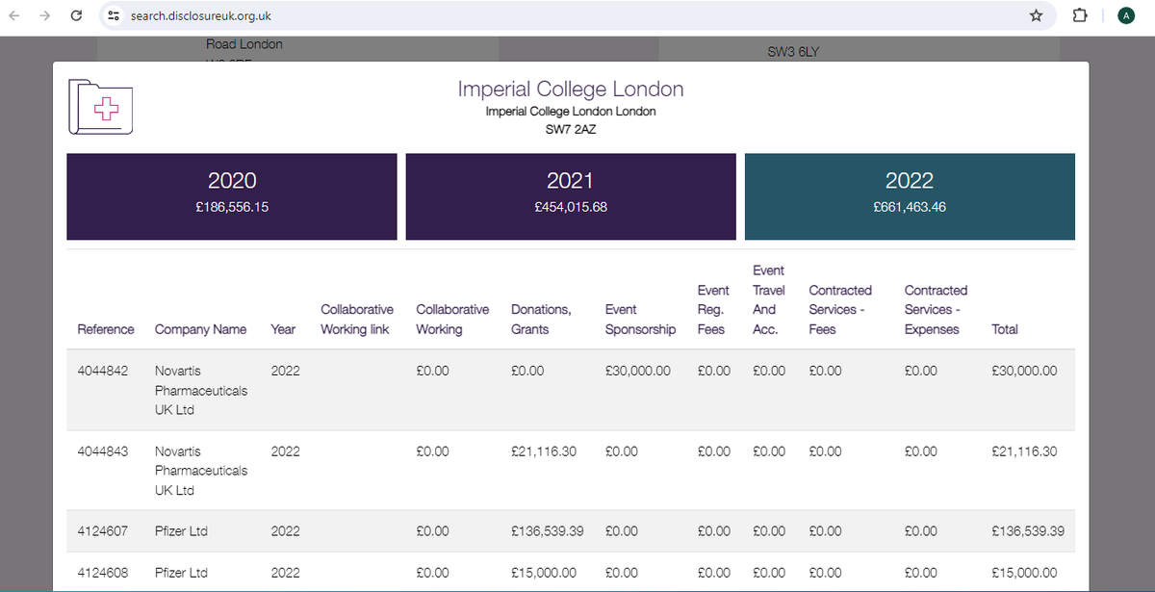Click the Event Travel And Acc. header

click(769, 299)
